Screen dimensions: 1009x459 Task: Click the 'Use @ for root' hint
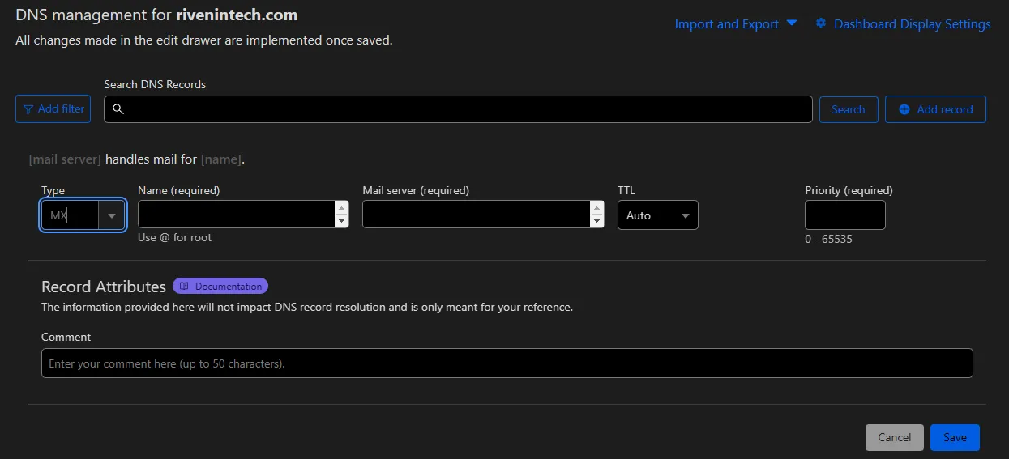click(175, 237)
